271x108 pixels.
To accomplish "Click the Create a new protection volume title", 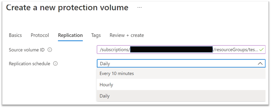I will pos(67,8).
